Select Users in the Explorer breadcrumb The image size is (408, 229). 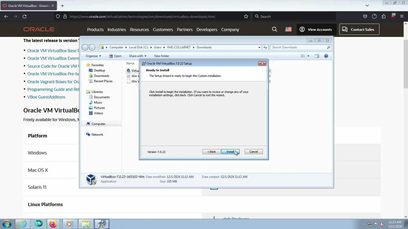pyautogui.click(x=158, y=47)
